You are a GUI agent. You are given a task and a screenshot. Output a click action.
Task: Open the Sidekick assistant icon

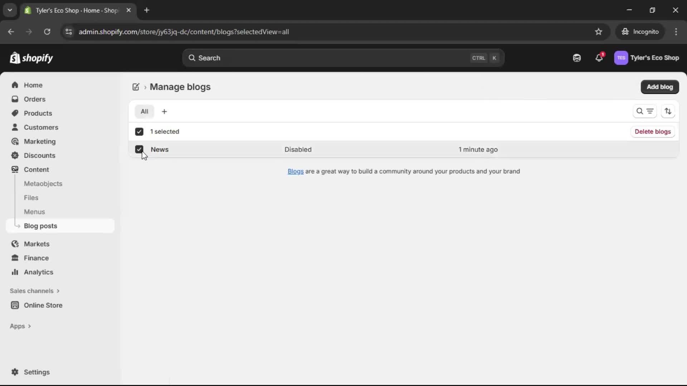point(577,58)
